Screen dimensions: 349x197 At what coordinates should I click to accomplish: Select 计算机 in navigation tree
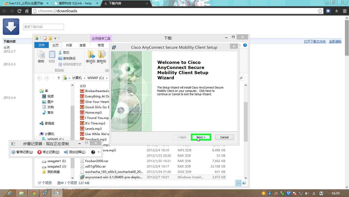coord(47,134)
